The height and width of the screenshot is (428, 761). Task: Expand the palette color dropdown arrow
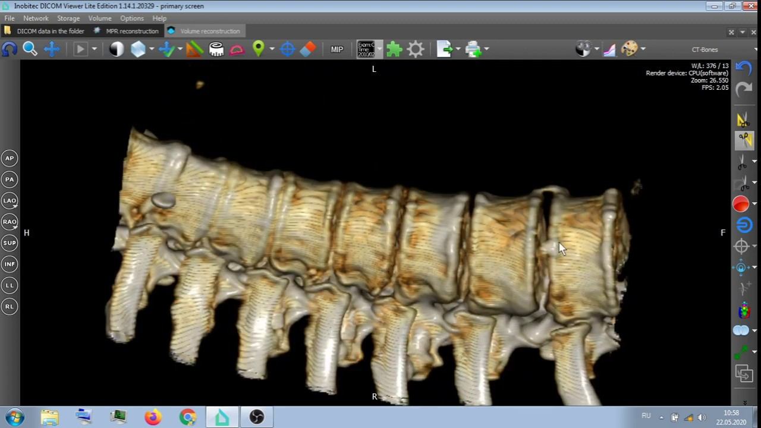pyautogui.click(x=643, y=49)
